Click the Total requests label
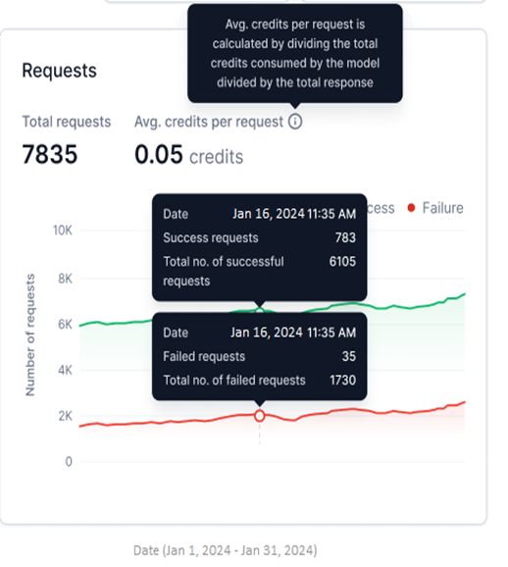Image resolution: width=508 pixels, height=567 pixels. pyautogui.click(x=67, y=122)
